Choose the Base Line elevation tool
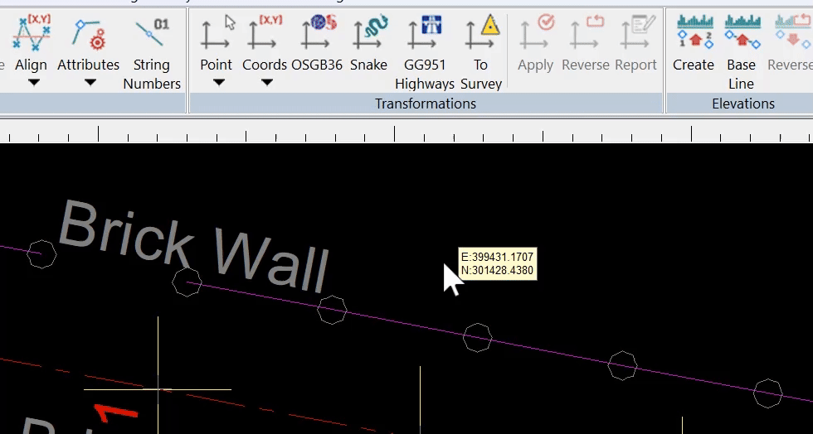Viewport: 813px width, 434px height. (741, 35)
